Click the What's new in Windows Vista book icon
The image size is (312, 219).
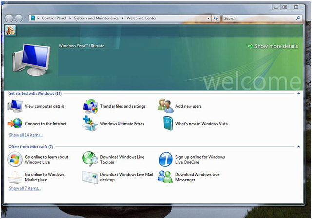coord(168,124)
